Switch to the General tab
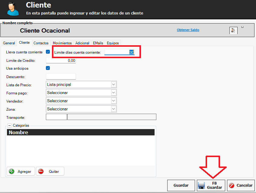Image resolution: width=256 pixels, height=193 pixels. point(9,43)
